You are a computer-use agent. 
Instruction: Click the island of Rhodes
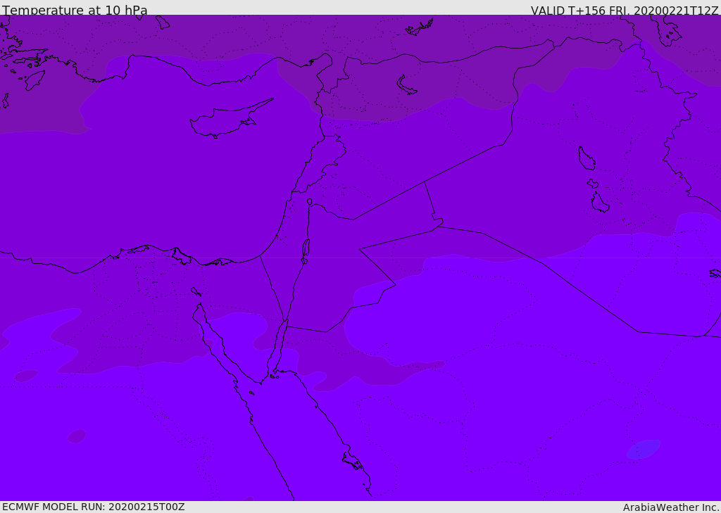35,80
